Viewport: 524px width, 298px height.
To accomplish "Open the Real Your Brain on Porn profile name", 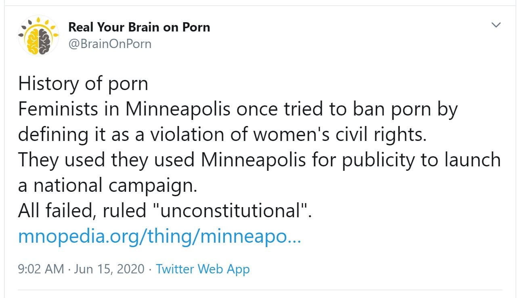I will pos(139,27).
